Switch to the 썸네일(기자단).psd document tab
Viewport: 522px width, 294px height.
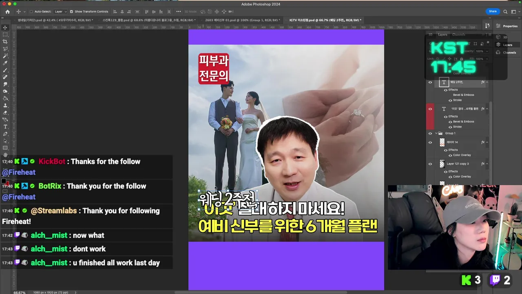[x=55, y=20]
